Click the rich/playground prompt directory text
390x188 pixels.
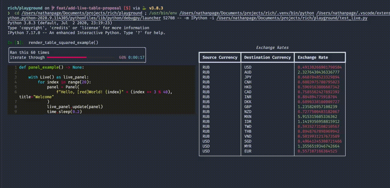coord(25,8)
